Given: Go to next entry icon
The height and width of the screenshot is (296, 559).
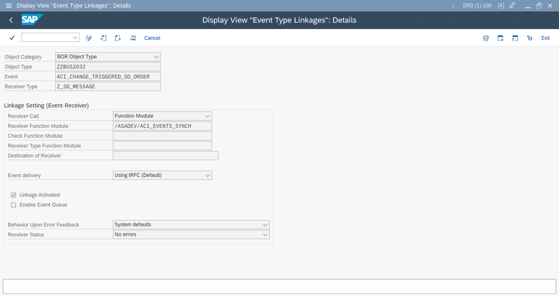Looking at the screenshot, I should click(118, 38).
